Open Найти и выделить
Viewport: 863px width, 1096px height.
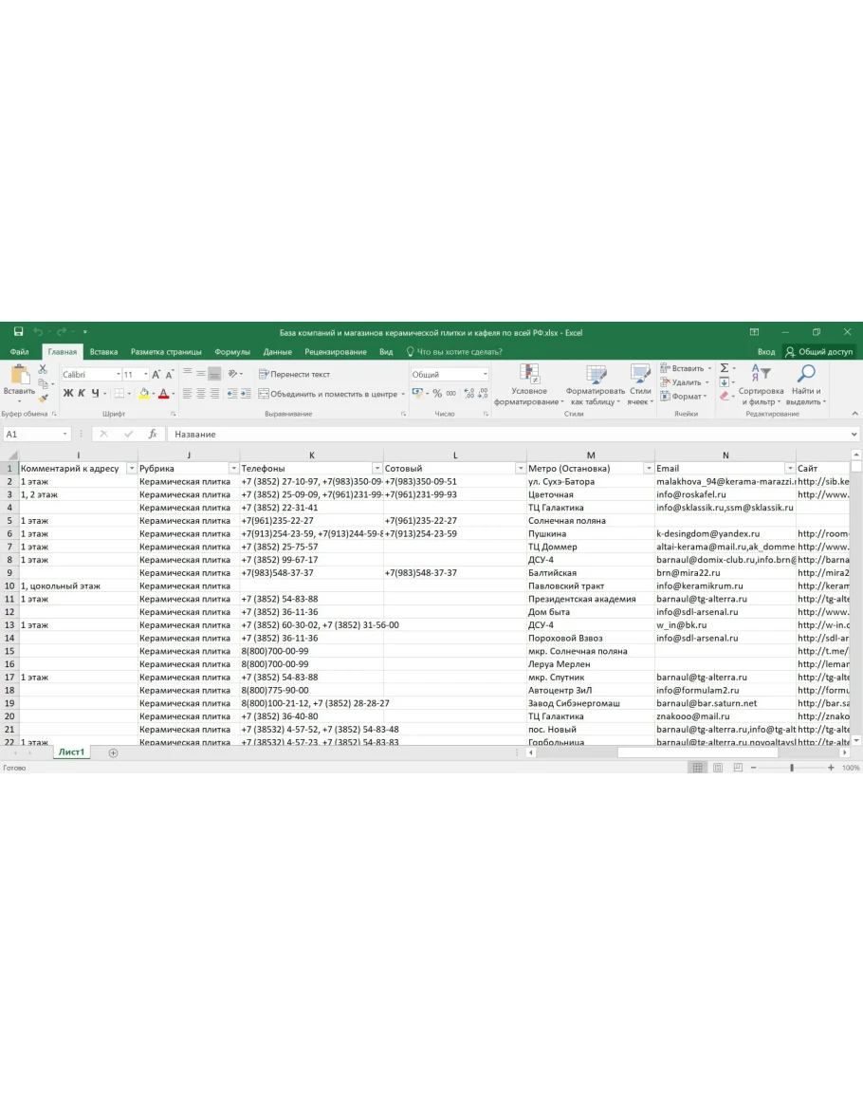tap(806, 384)
